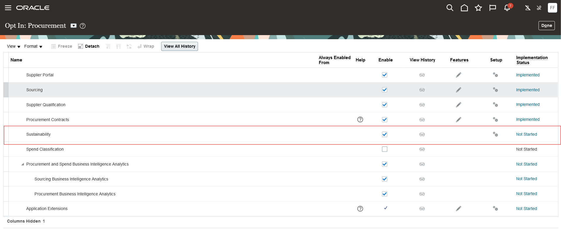View history glasses icon for Supplier Portal

point(422,75)
